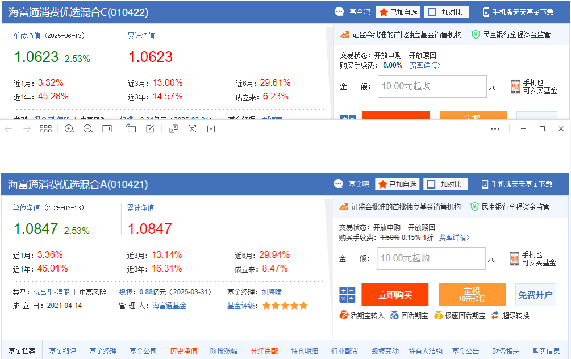
Task: Switch to 购买信息 tab
Action: click(x=546, y=352)
